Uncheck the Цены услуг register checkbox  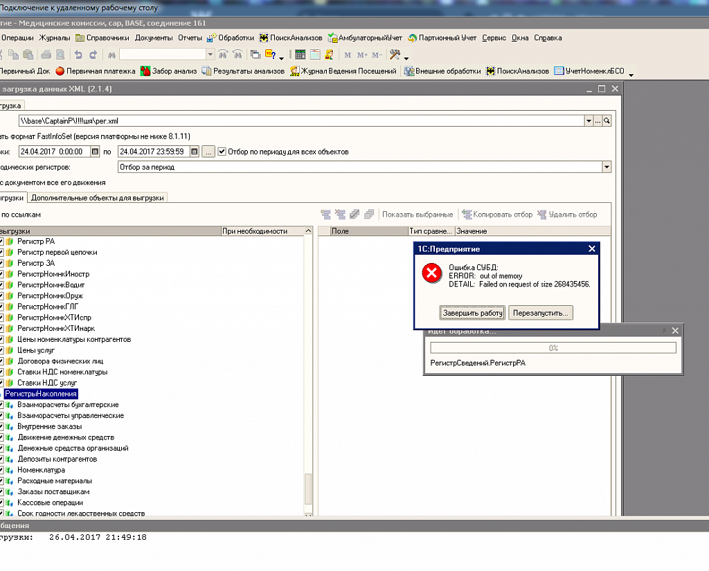point(2,350)
